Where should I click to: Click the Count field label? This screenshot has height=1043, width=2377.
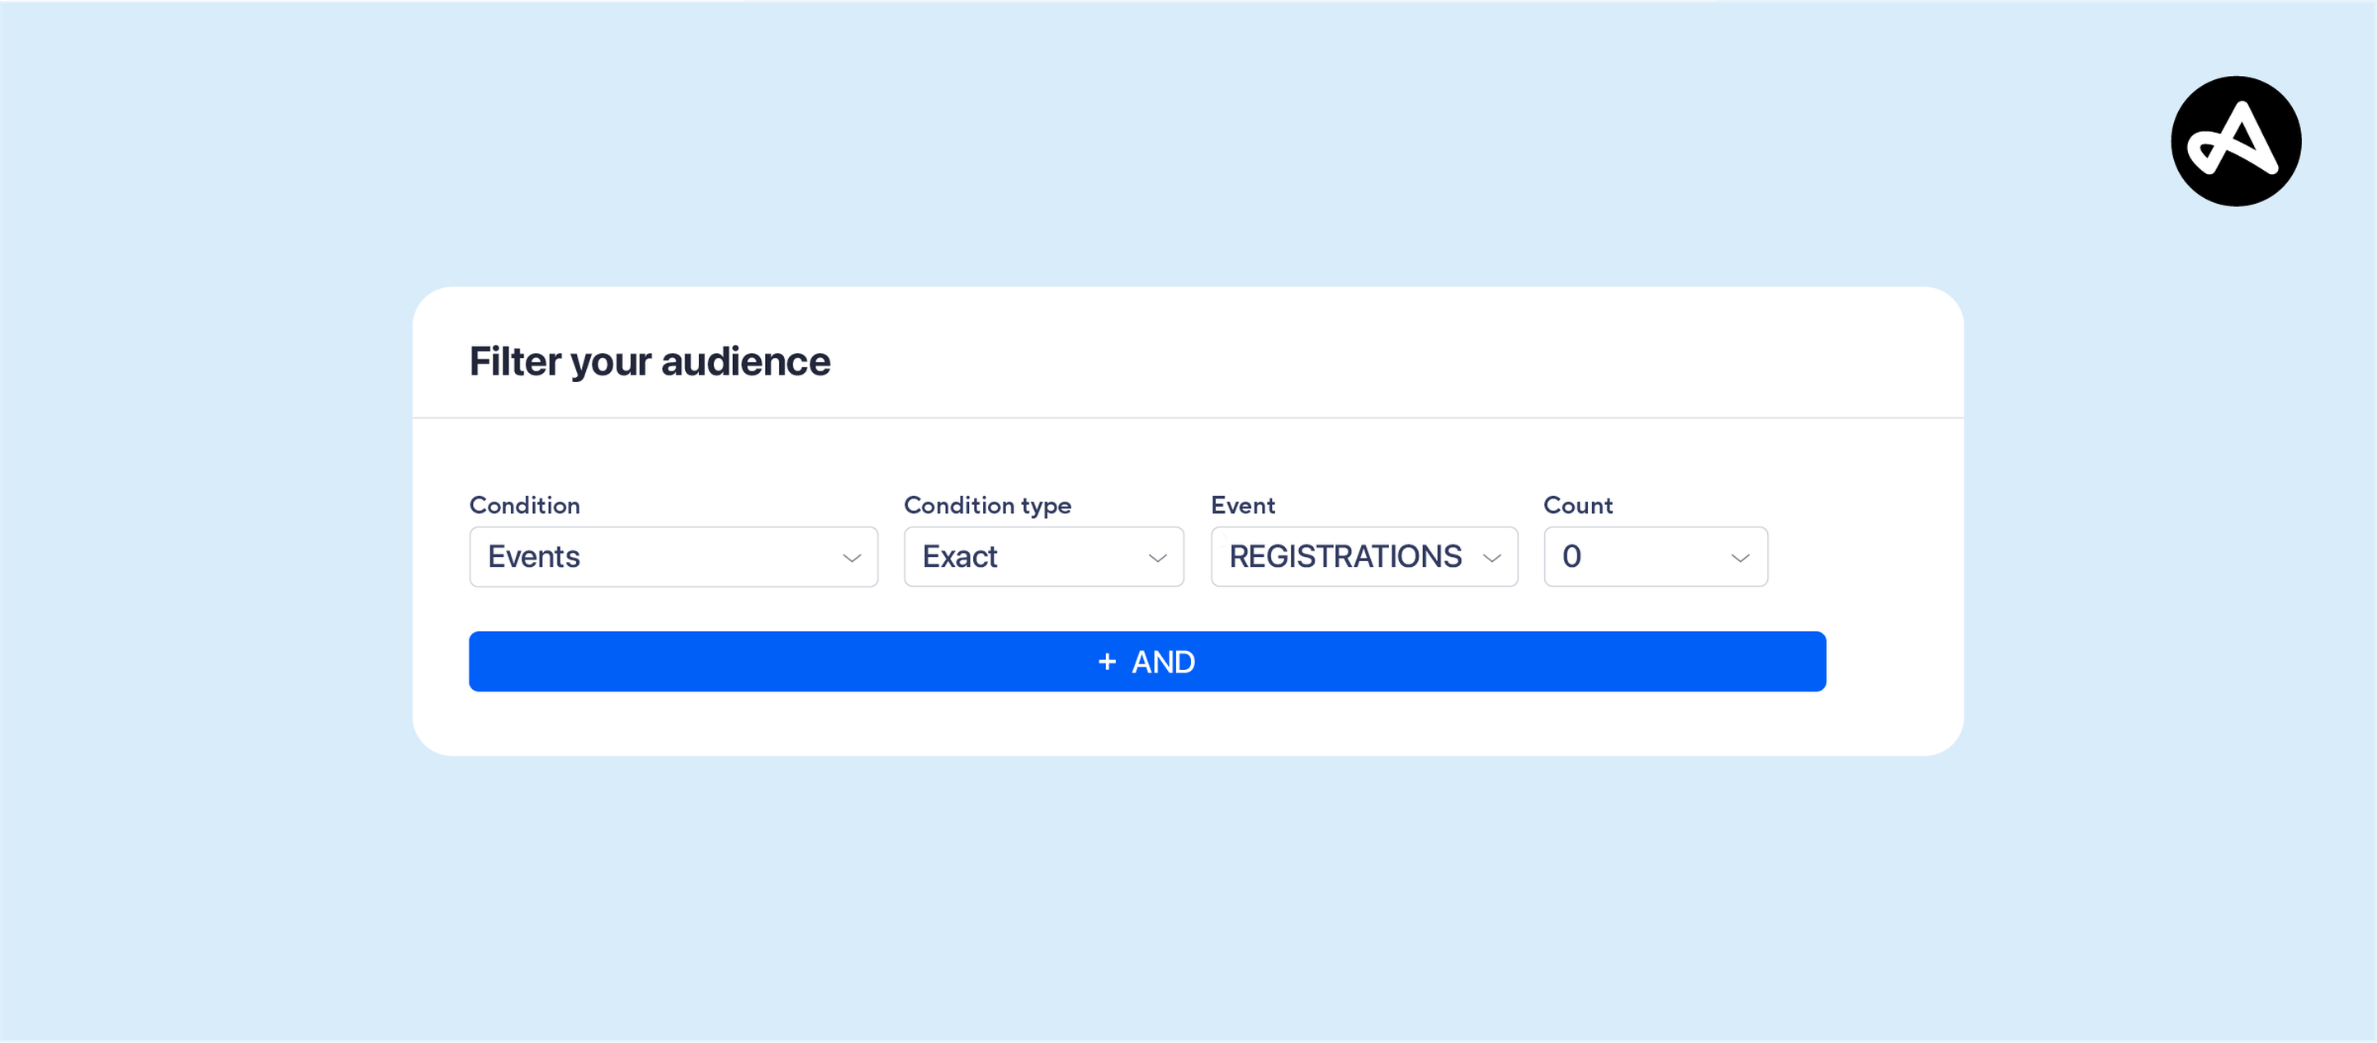(1577, 504)
